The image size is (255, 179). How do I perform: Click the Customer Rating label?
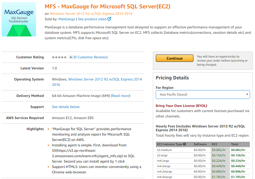30,57
